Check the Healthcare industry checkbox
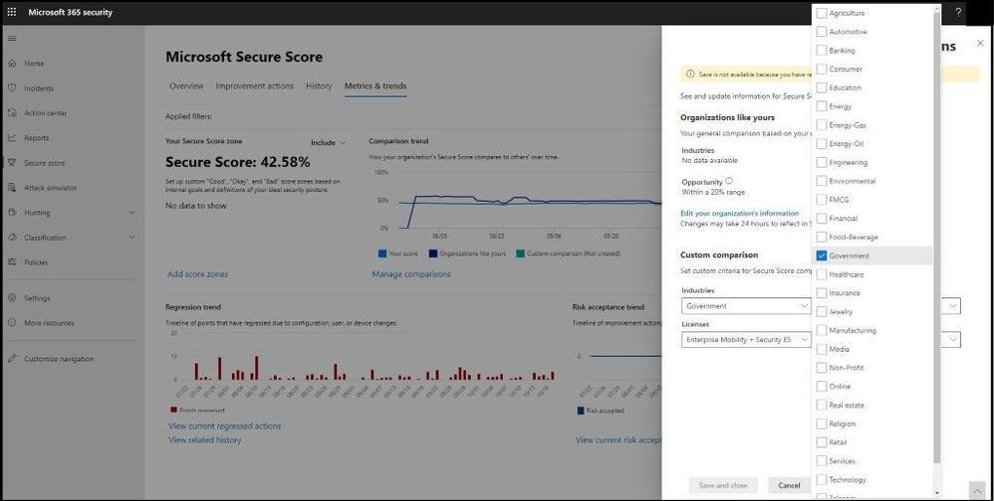This screenshot has height=501, width=994. [x=822, y=274]
